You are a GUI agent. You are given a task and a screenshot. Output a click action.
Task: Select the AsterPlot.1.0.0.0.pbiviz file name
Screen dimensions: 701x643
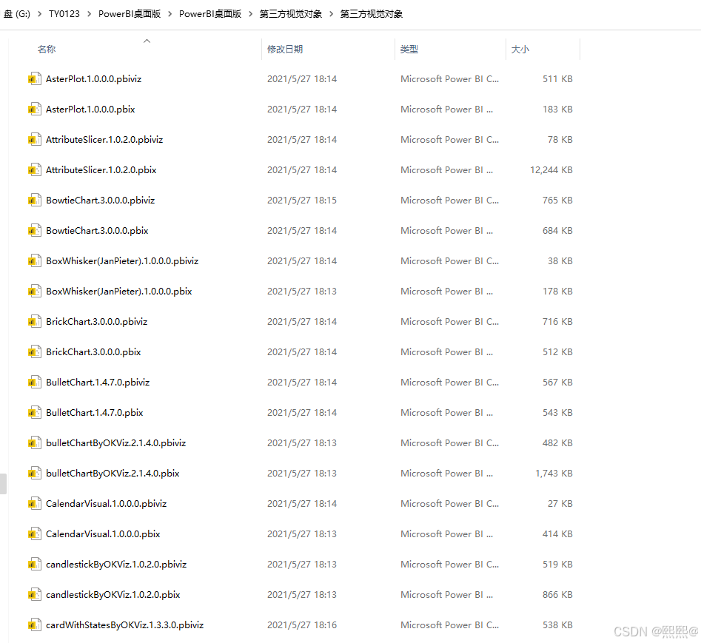coord(94,79)
